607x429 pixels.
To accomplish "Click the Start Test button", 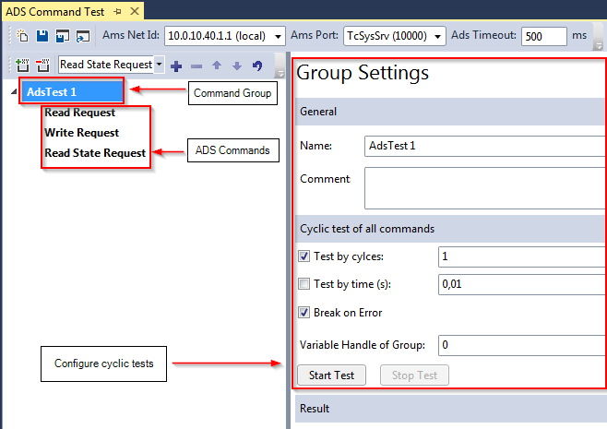I will point(331,375).
